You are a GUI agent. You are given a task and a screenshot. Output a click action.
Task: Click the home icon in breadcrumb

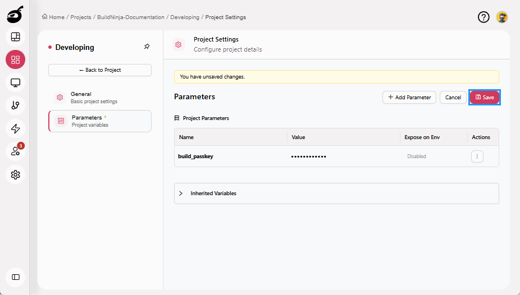coord(45,17)
